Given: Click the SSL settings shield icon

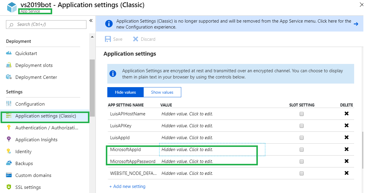Looking at the screenshot, I should click(9, 187).
